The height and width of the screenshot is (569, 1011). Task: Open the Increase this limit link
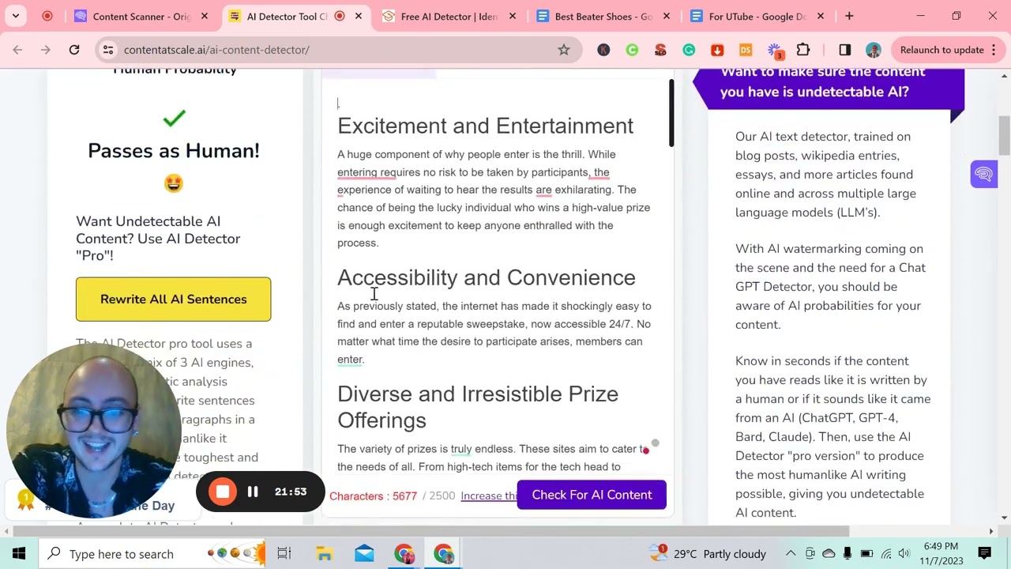pos(489,496)
